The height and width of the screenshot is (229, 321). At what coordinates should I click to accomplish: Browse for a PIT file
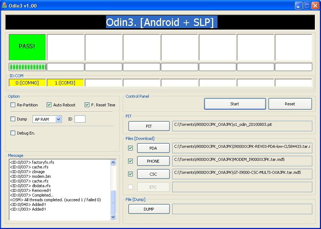pos(149,126)
